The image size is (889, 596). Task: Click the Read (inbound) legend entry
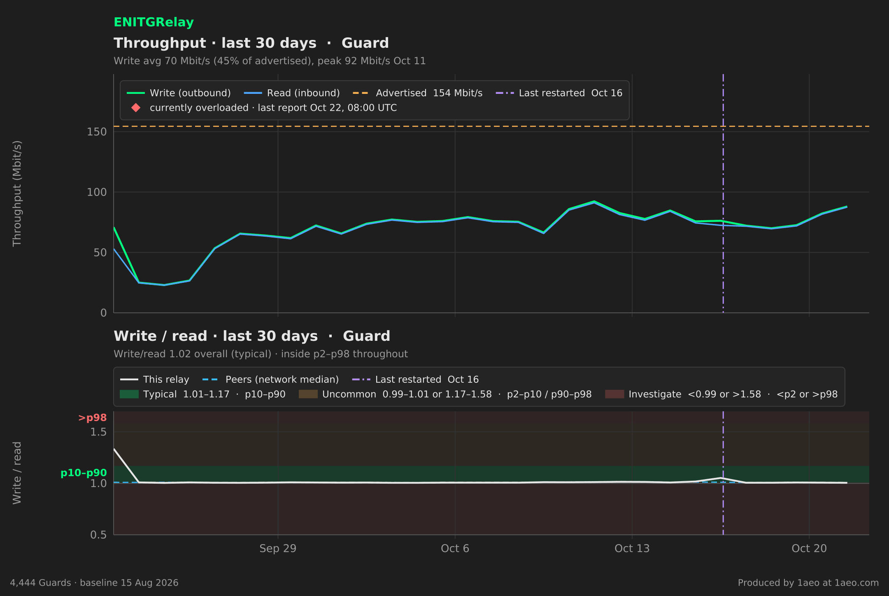pos(292,93)
